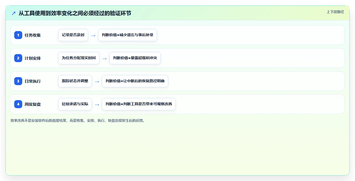
Task: Select the 周度复盘 step label
Action: click(x=33, y=104)
